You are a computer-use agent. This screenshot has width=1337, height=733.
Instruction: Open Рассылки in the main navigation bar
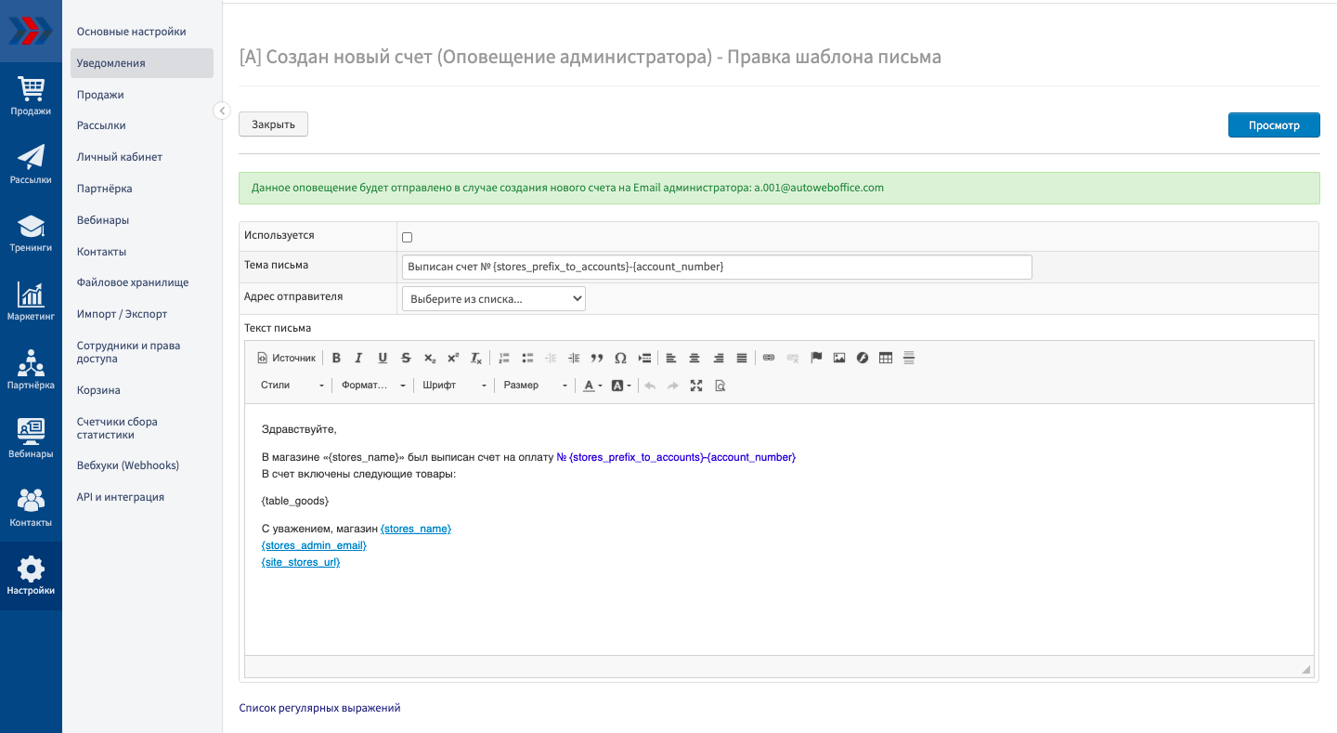[31, 164]
